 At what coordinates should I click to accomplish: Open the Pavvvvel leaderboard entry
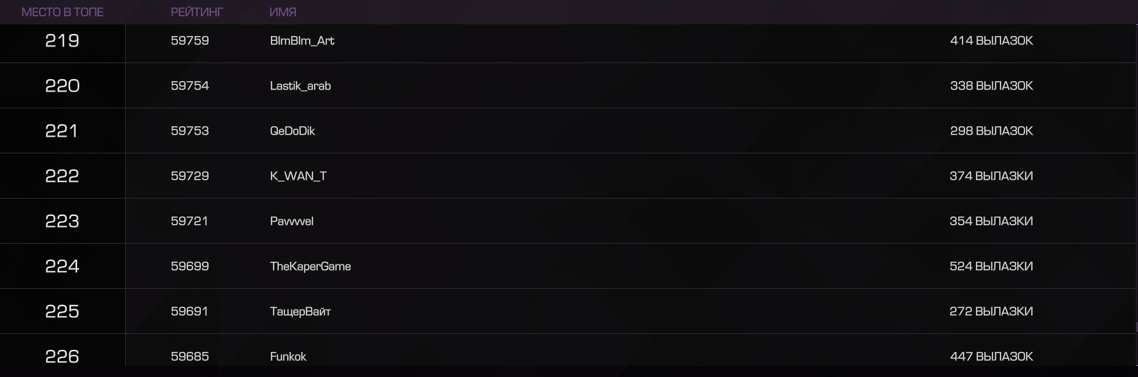[292, 221]
